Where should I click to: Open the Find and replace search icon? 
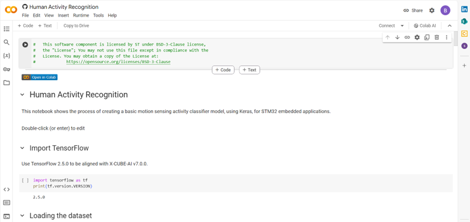(7, 42)
